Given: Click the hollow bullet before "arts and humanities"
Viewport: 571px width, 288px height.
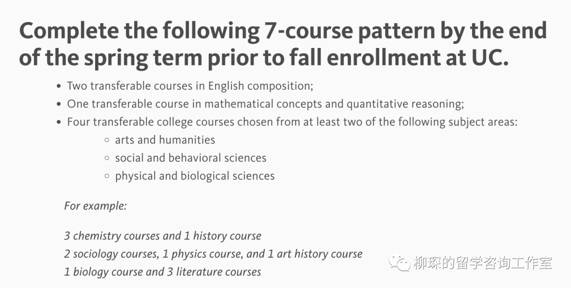Looking at the screenshot, I should [x=106, y=140].
